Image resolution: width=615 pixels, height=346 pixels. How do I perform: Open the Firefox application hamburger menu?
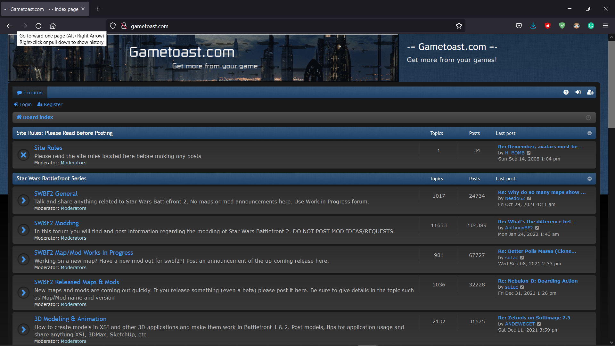click(605, 26)
